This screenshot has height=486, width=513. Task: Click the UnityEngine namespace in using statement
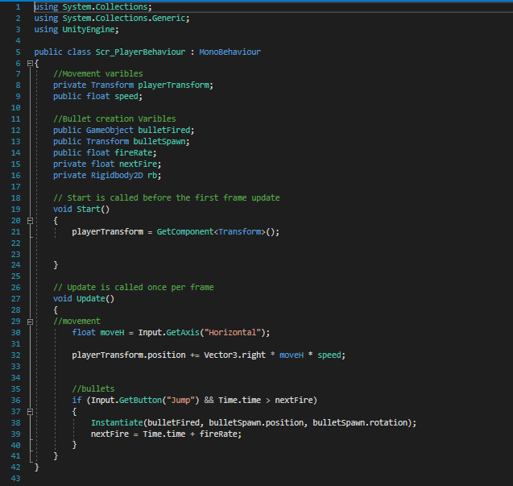[90, 29]
